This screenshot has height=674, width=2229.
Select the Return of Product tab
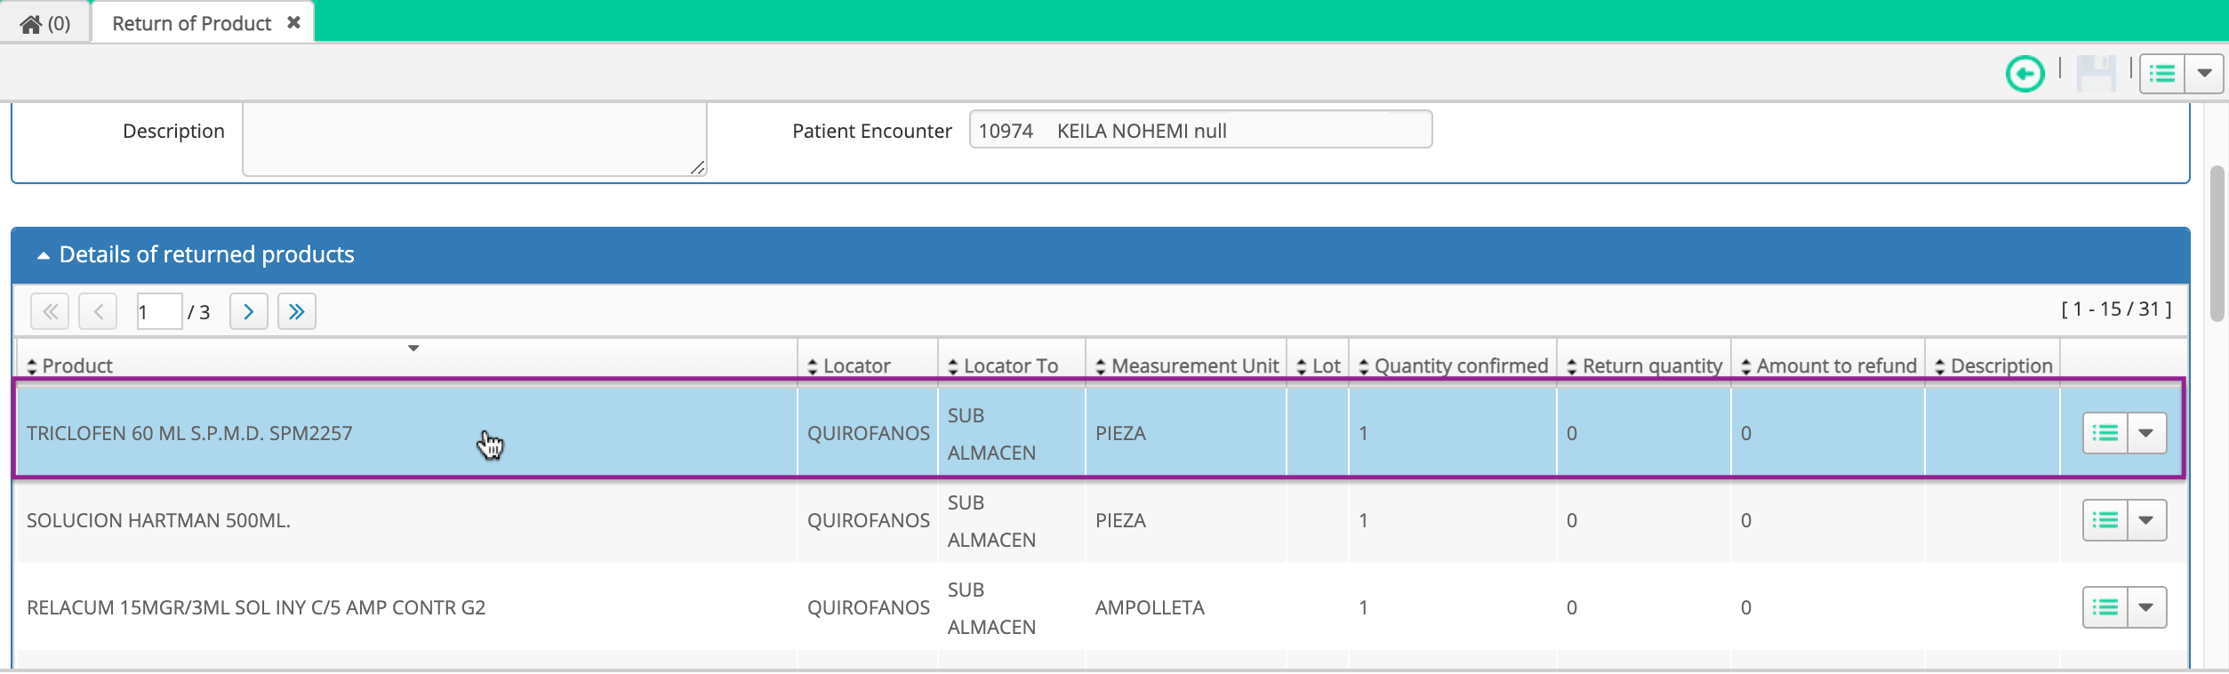[x=190, y=22]
